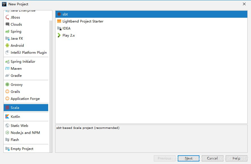This screenshot has height=164, width=251.
Task: Select IntelliJ Platform Plugin type
Action: click(26, 52)
